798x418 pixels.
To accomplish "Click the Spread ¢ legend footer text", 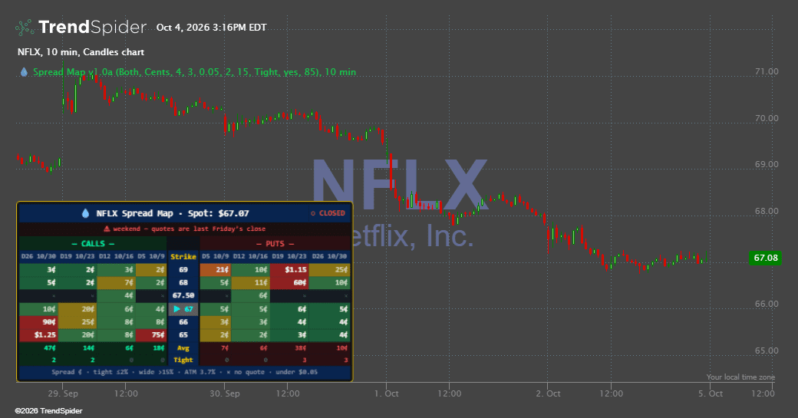I will pos(185,372).
